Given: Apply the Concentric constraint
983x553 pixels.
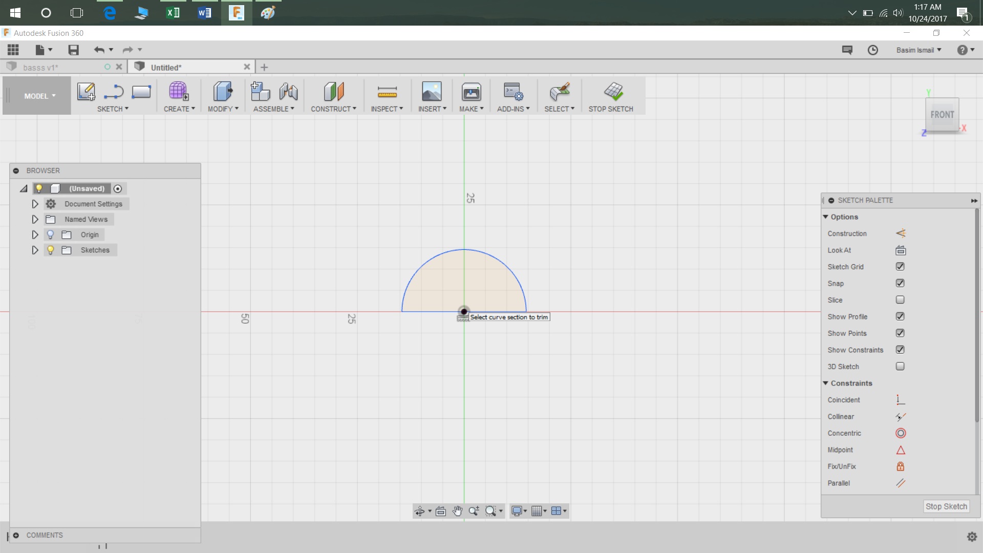Looking at the screenshot, I should pos(901,433).
